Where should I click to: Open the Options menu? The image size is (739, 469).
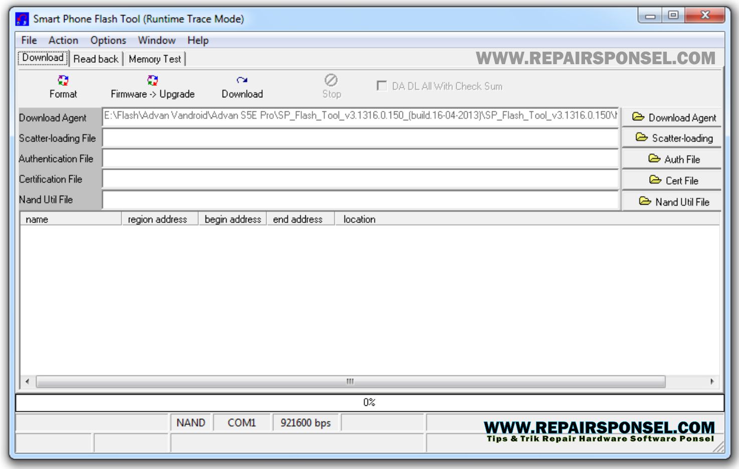pyautogui.click(x=107, y=40)
